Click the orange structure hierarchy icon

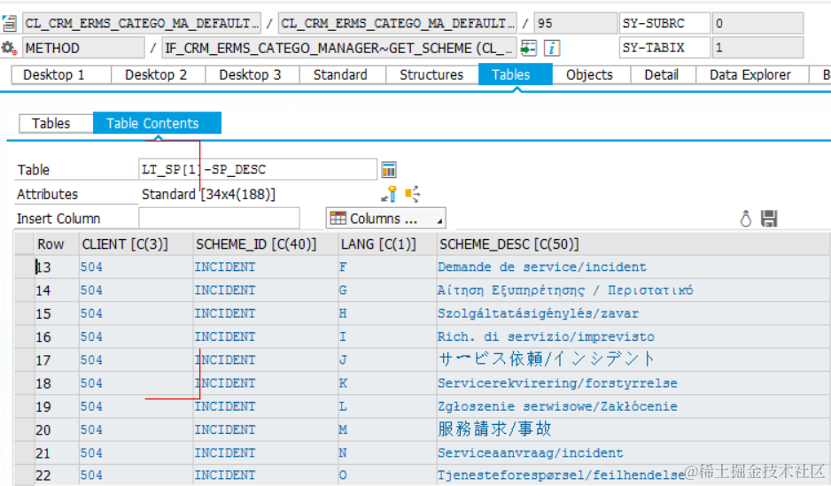(x=413, y=194)
